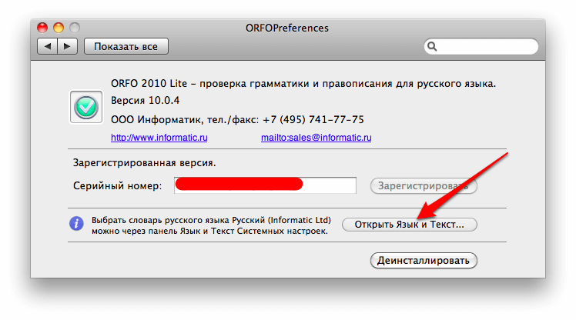Go back with the left arrow button
The width and height of the screenshot is (576, 320).
click(48, 47)
